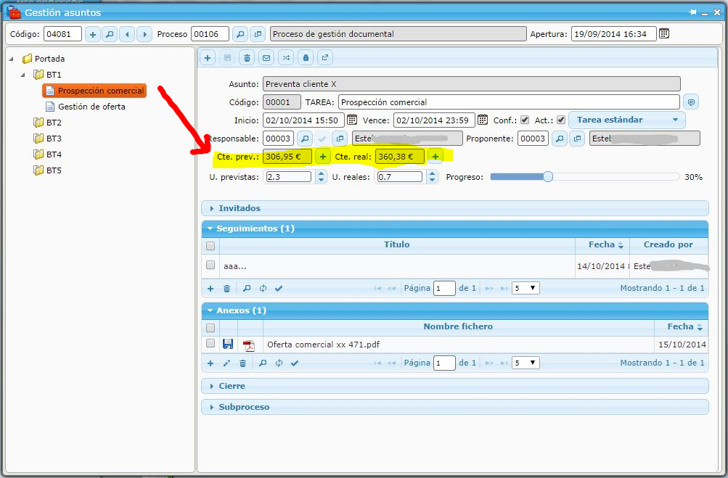Collapse the Anexos (1) section
This screenshot has width=728, height=478.
click(455, 311)
